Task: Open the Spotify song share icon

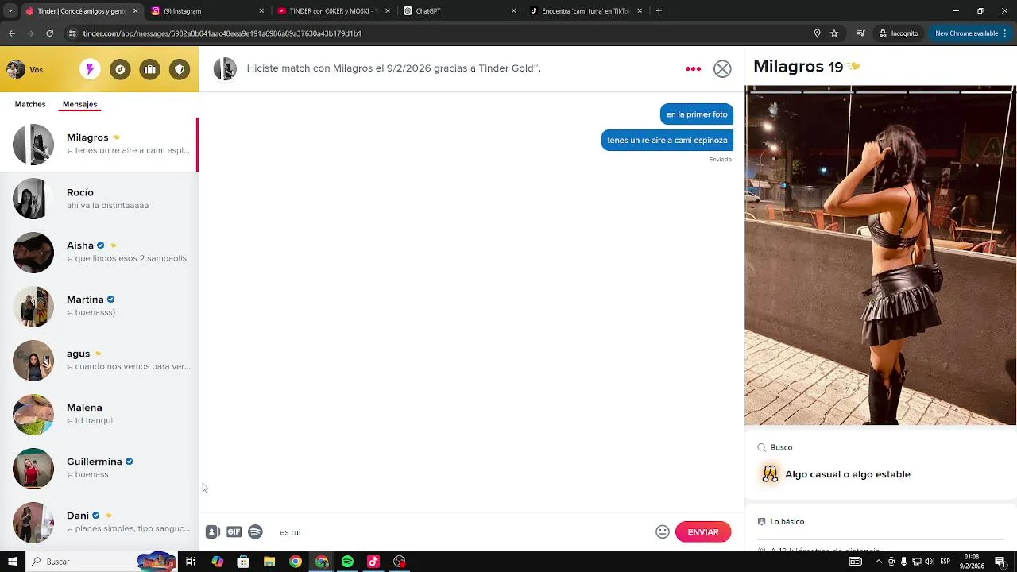Action: [255, 532]
